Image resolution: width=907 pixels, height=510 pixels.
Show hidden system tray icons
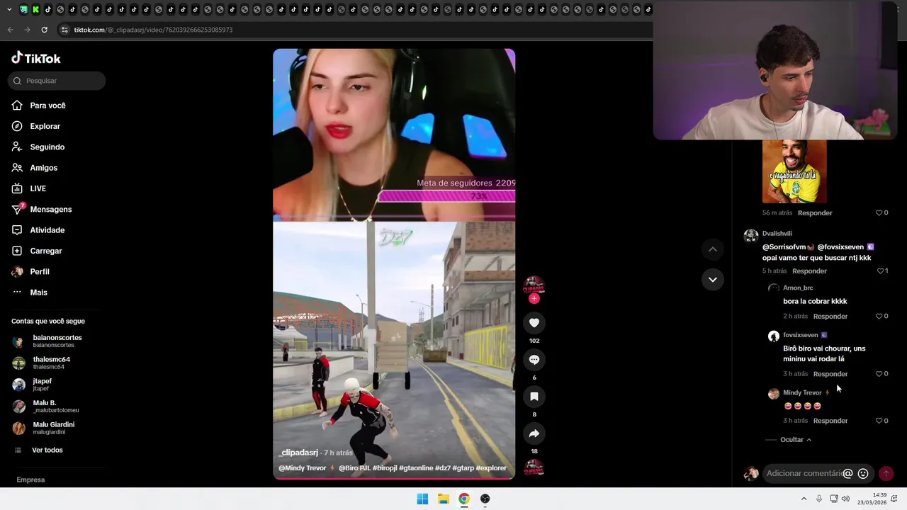tap(804, 499)
